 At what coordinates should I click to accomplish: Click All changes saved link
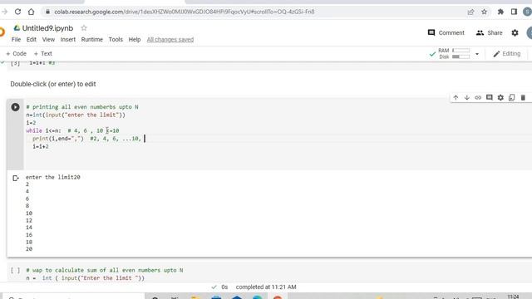tap(170, 40)
